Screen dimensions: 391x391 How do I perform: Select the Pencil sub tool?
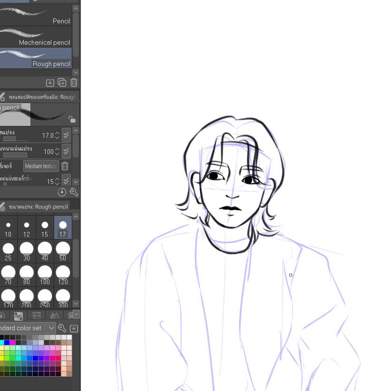pos(36,15)
